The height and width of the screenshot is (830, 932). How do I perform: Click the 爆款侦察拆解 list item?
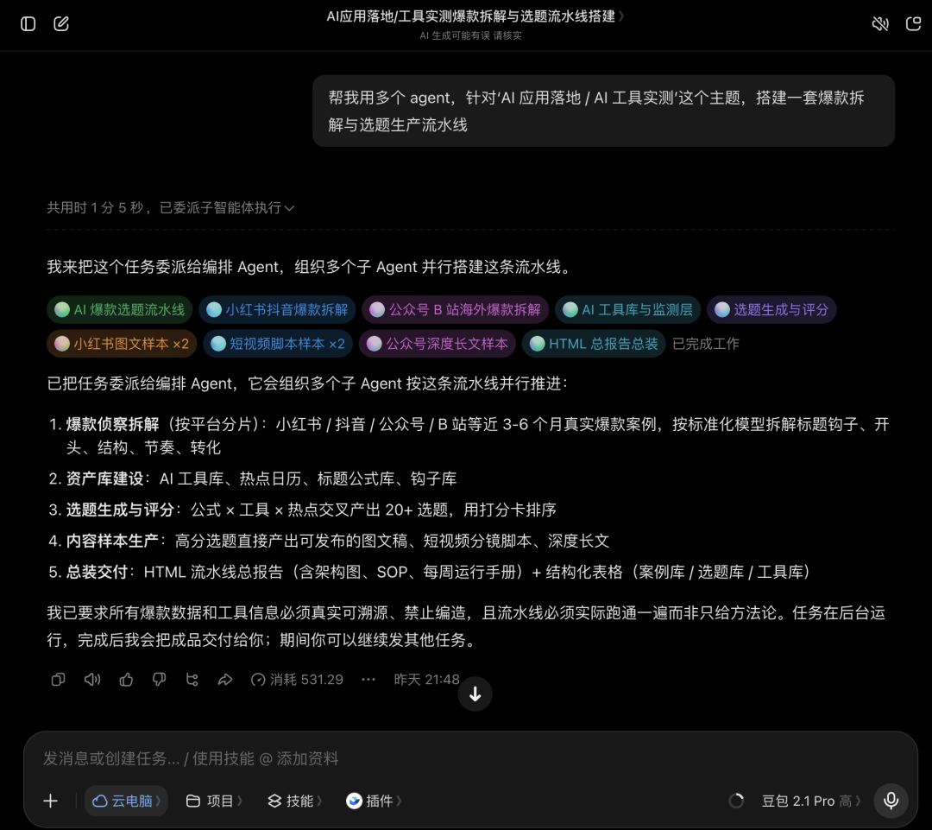click(469, 435)
